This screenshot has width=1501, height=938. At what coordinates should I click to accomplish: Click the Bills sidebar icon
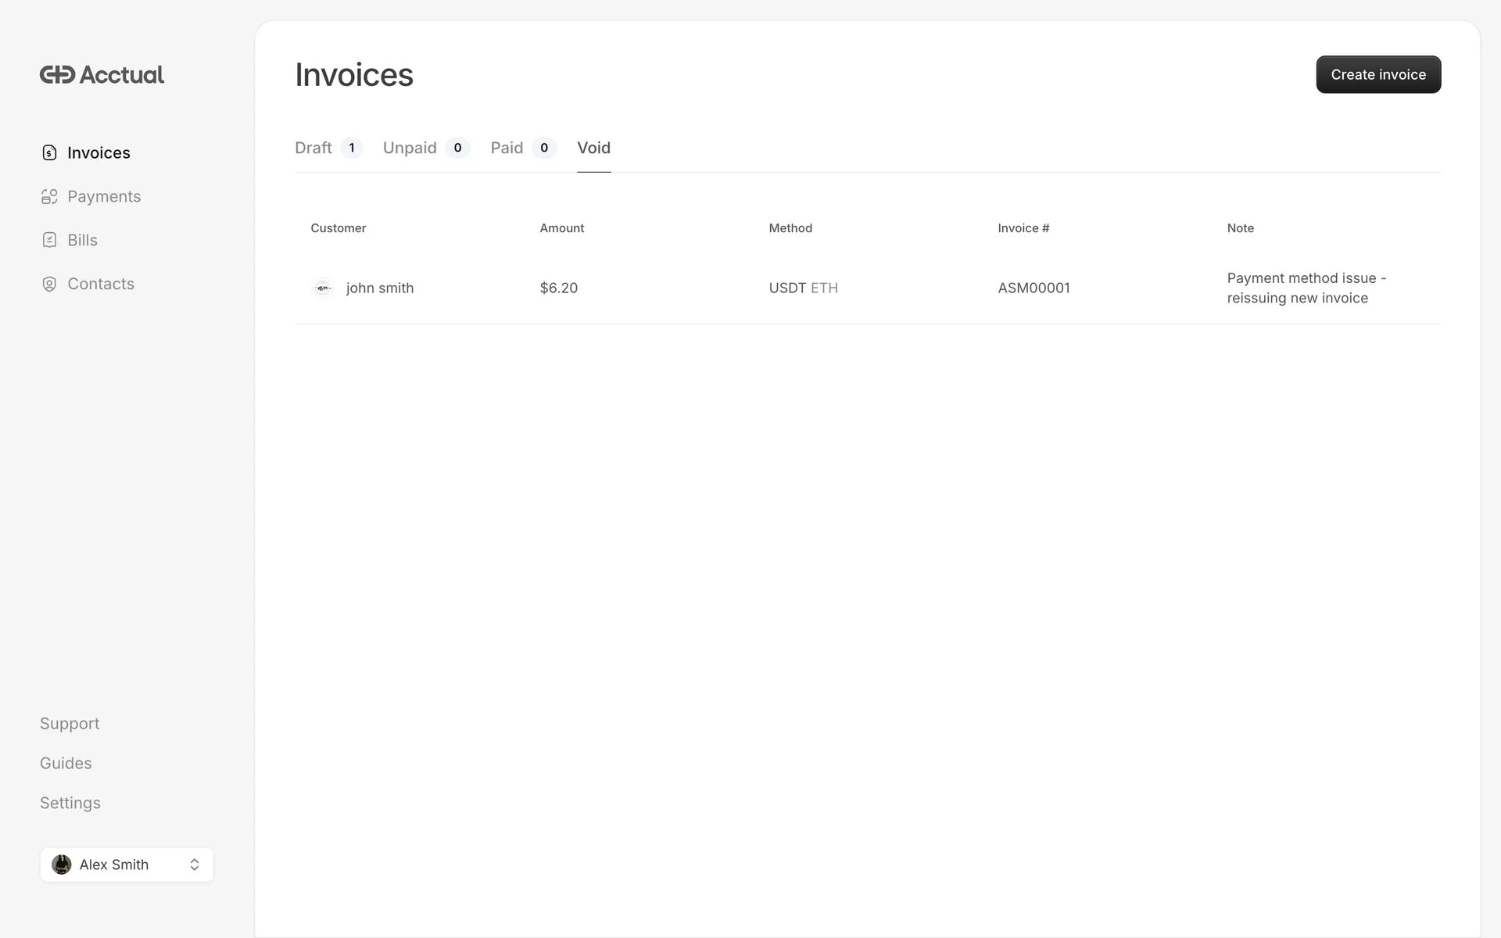49,240
